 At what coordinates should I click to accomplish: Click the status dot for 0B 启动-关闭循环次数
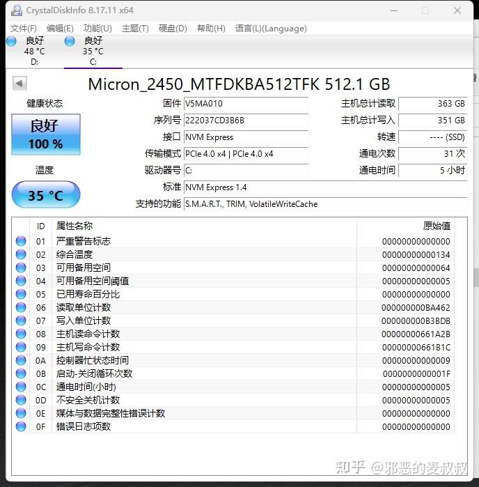pyautogui.click(x=21, y=373)
